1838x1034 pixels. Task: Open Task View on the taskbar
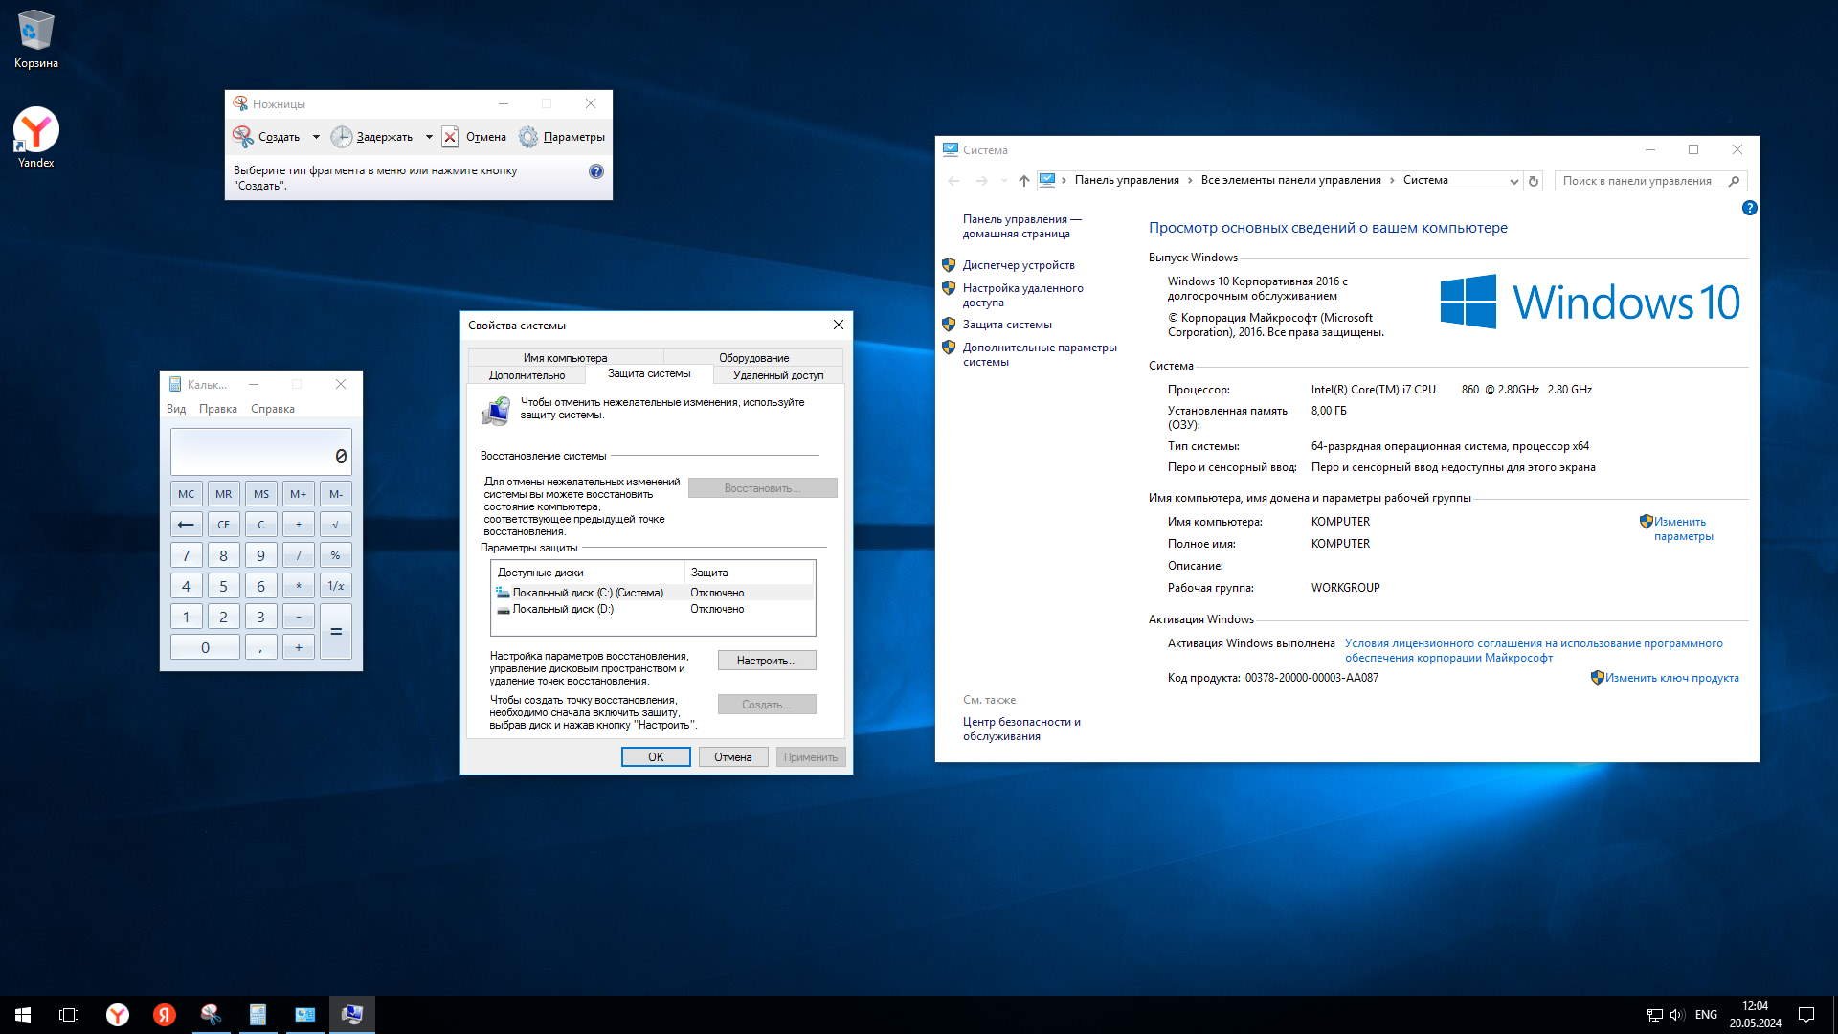[x=69, y=1015]
